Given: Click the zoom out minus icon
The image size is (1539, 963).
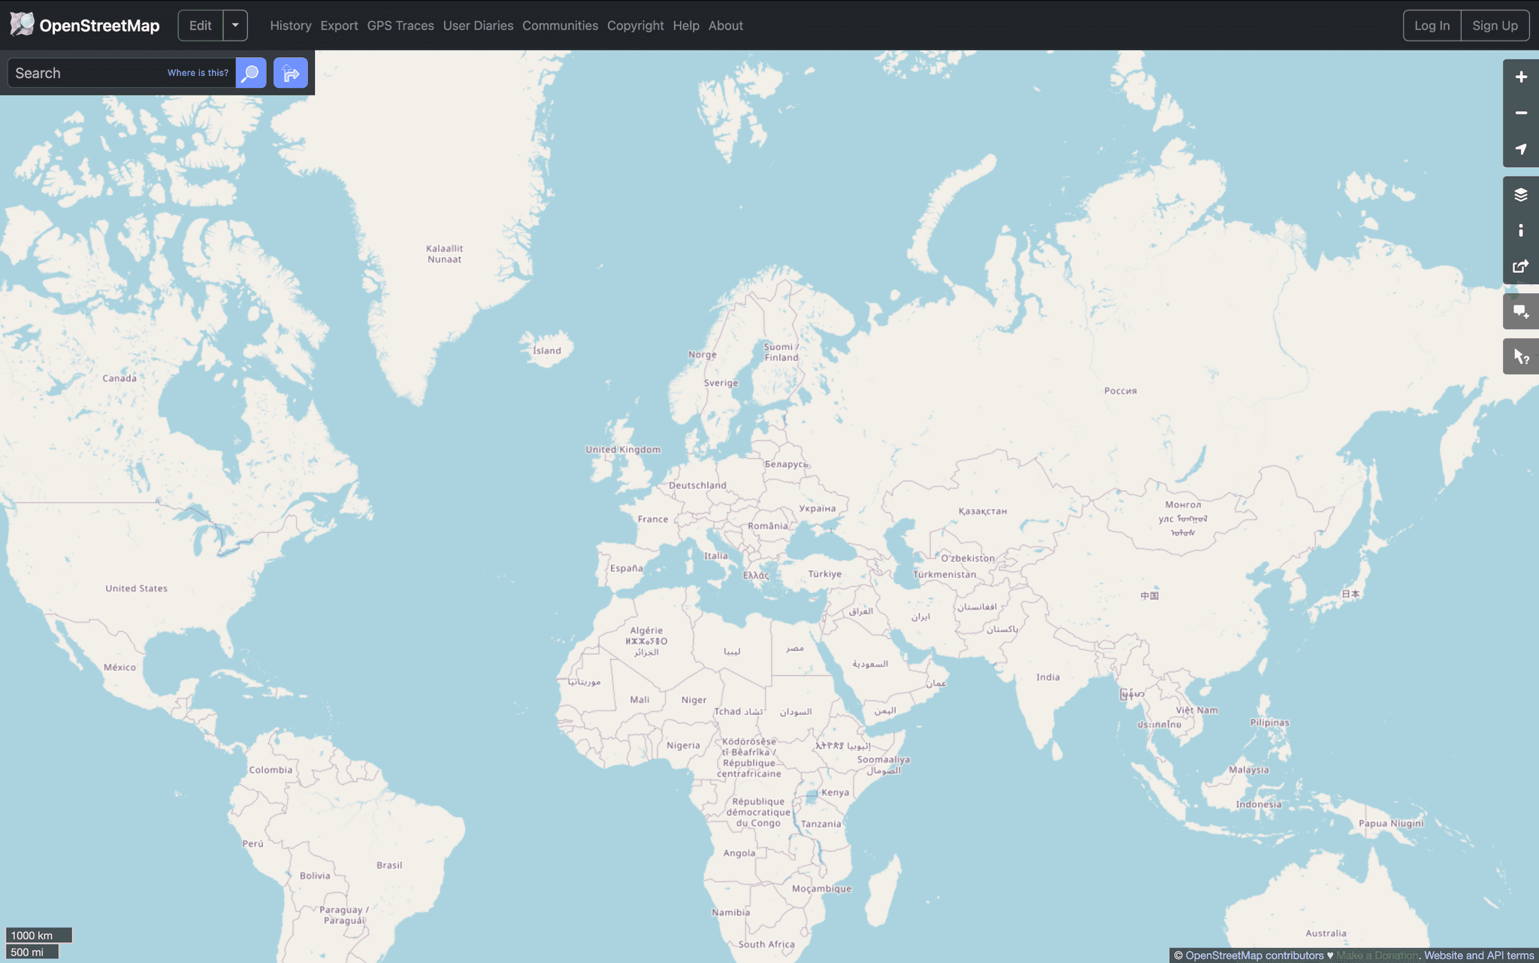Looking at the screenshot, I should click(x=1521, y=112).
